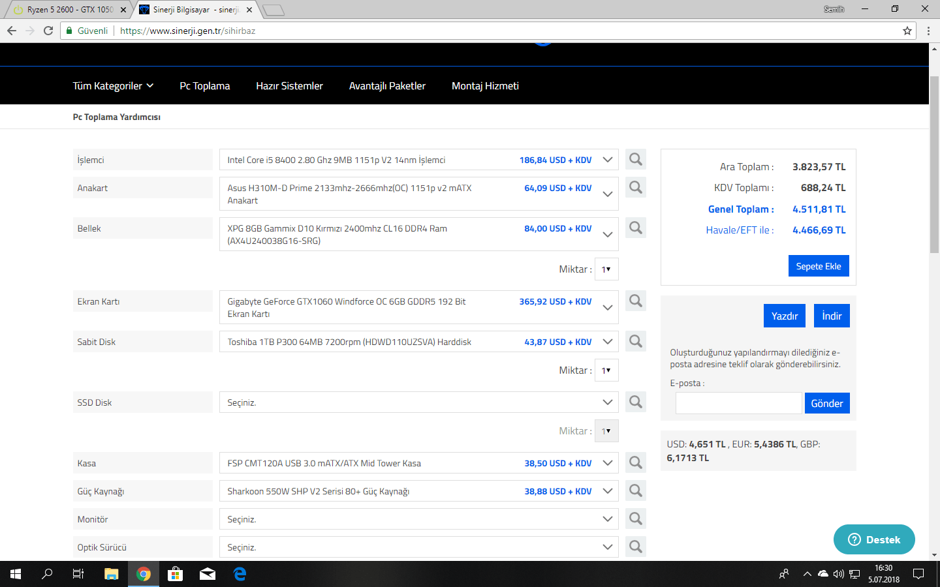
Task: Send the quote with Gönder
Action: [827, 403]
